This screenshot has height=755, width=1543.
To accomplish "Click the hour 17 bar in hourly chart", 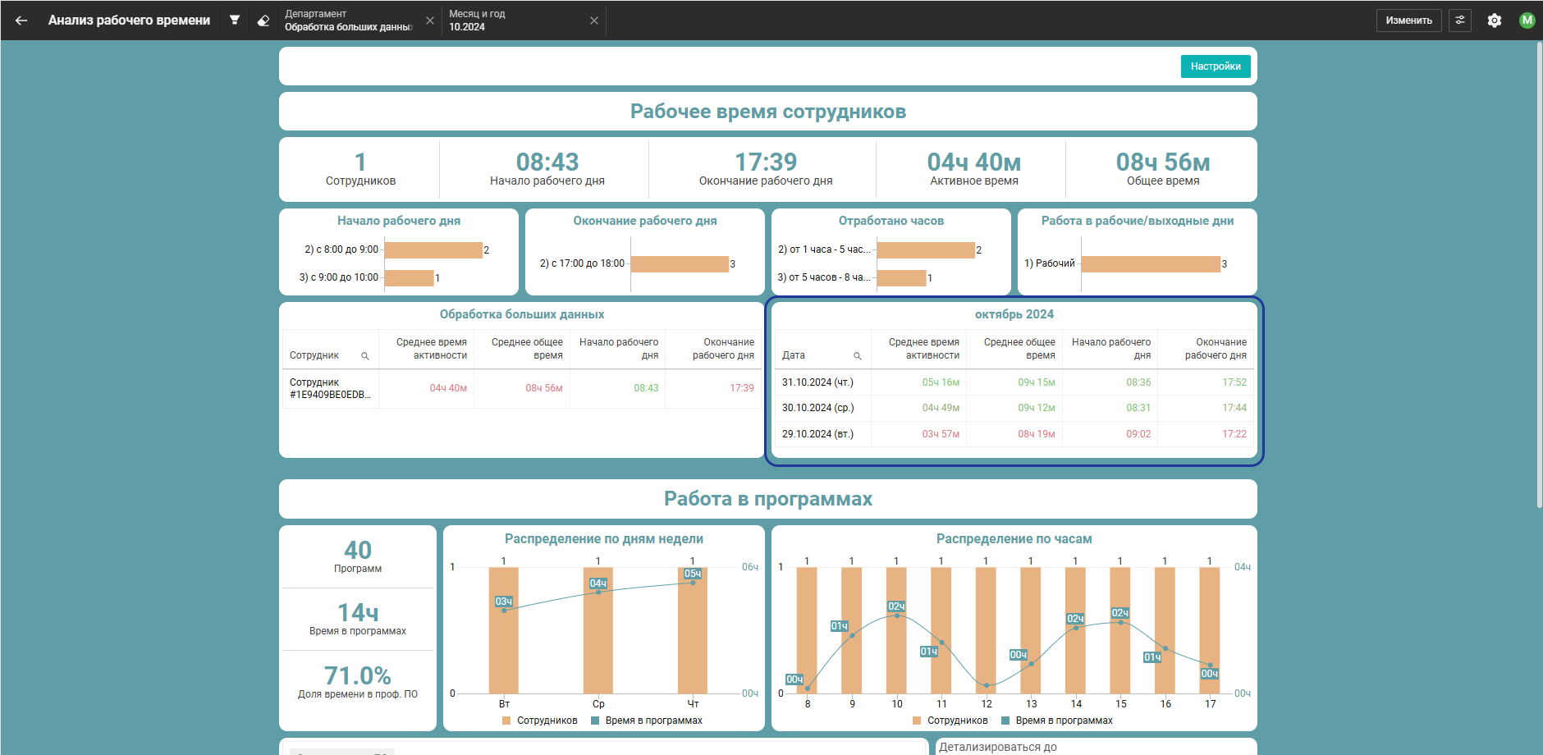I will [1210, 630].
